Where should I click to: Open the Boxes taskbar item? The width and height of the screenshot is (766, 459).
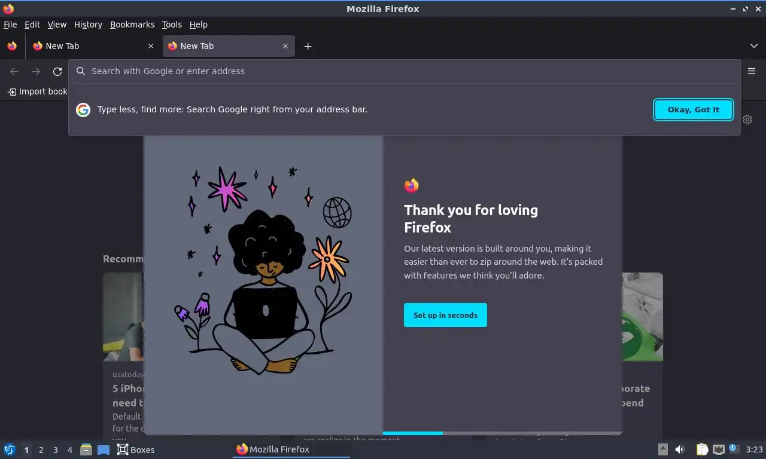point(136,449)
